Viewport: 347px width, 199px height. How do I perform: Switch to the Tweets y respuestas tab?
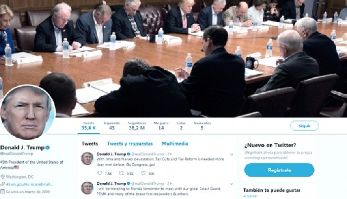(x=130, y=144)
